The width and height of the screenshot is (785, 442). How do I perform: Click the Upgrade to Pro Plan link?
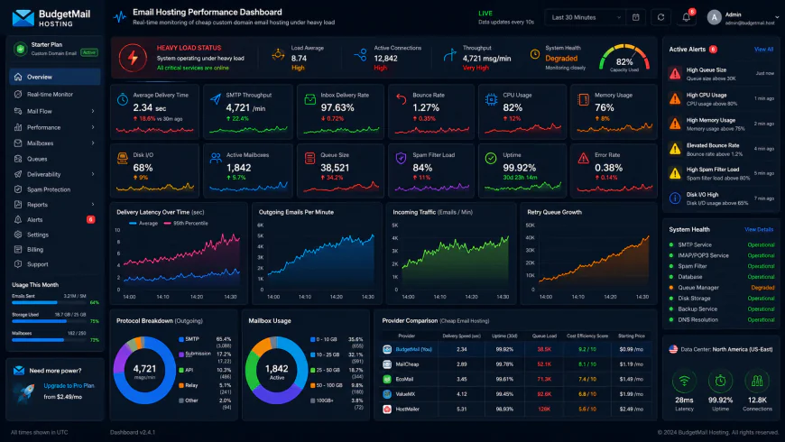69,385
